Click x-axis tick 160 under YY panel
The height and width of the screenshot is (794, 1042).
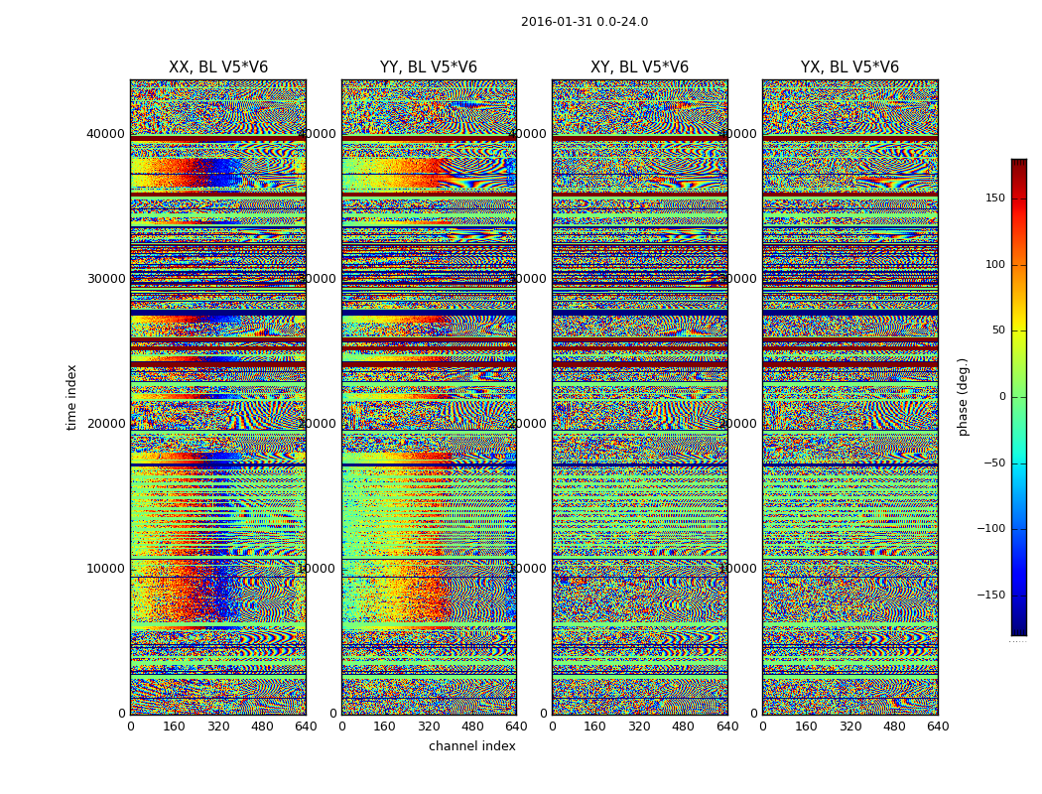coord(385,727)
